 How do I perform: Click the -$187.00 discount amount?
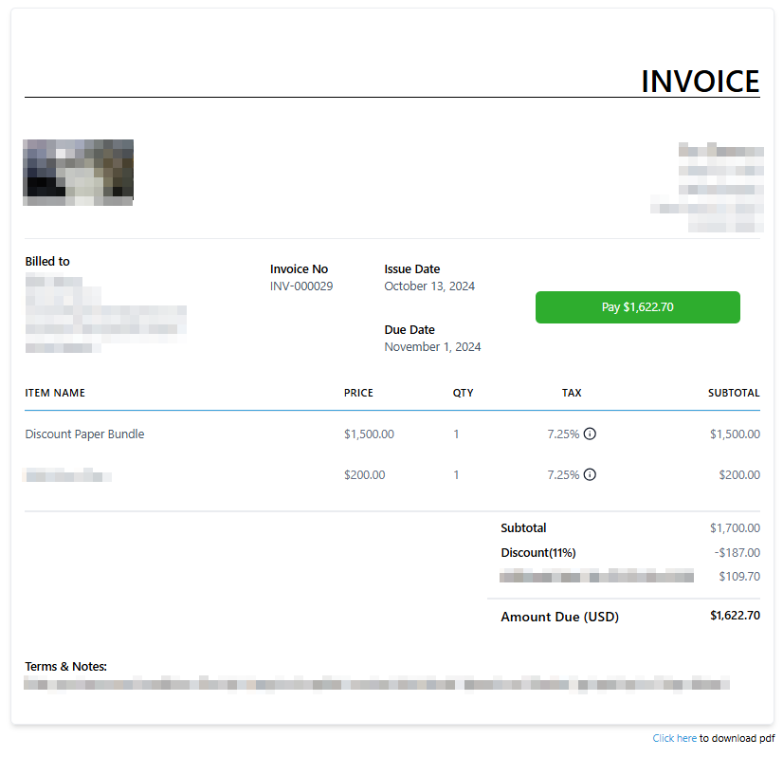coord(737,553)
